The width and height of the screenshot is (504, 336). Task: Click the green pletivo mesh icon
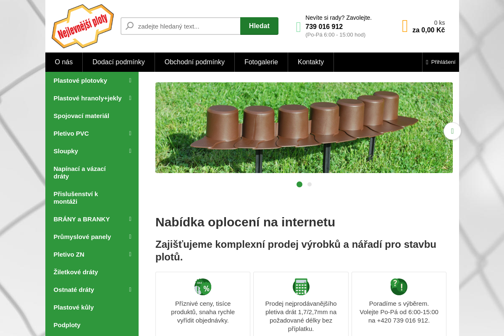click(301, 286)
